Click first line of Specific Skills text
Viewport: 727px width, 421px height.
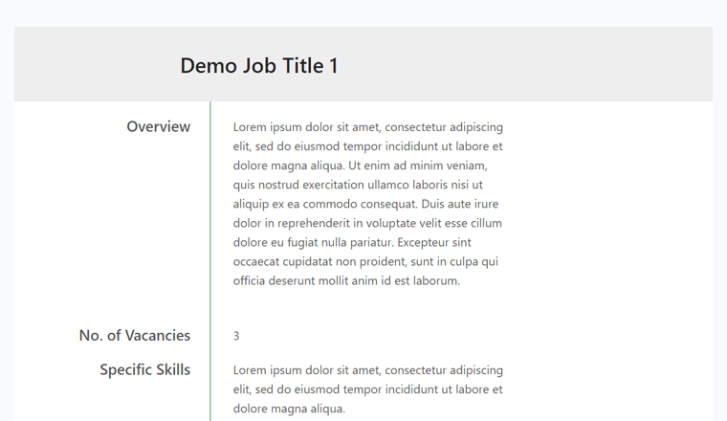[x=367, y=370]
